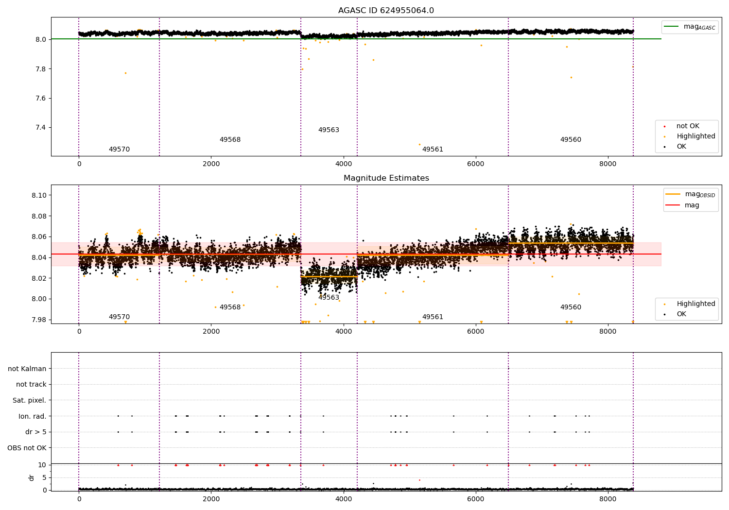Select 'OK' legend entry in middle plot
Viewport: 729px width, 510px height.
click(674, 314)
